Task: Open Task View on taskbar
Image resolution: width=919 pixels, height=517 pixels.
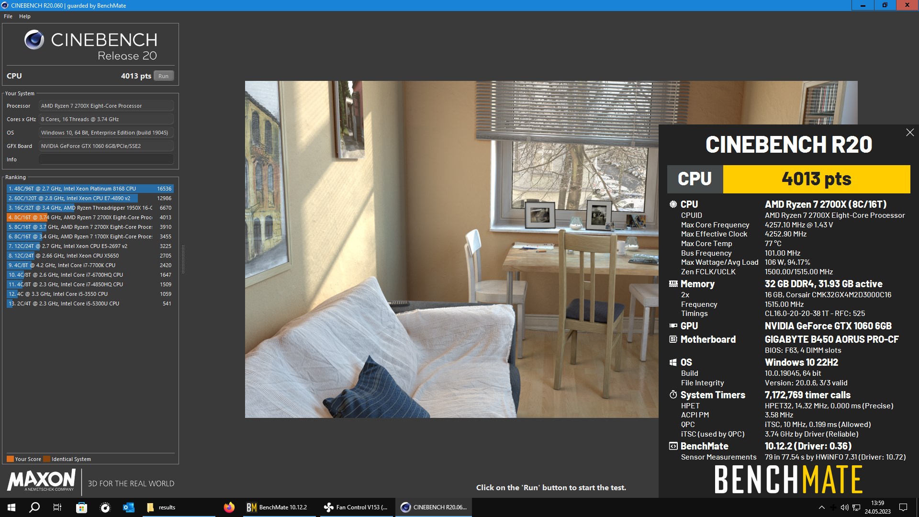Action: pos(57,507)
